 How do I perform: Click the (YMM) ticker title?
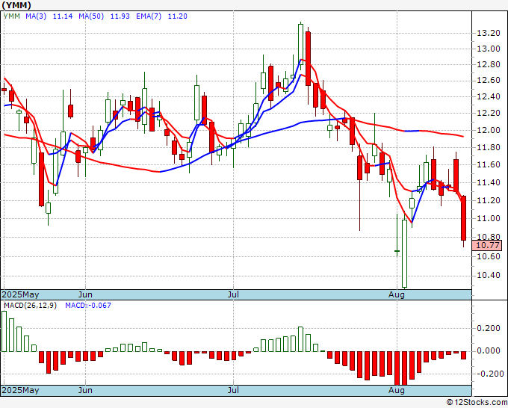click(x=16, y=5)
